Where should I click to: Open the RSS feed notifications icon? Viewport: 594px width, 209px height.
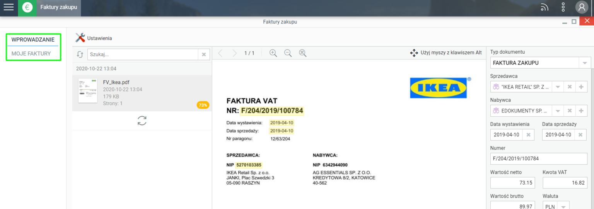pyautogui.click(x=544, y=7)
